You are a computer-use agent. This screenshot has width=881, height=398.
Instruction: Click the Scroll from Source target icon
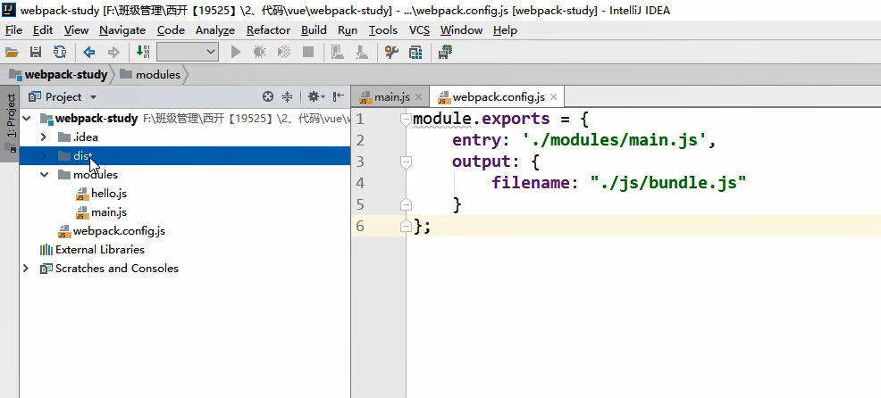point(268,97)
